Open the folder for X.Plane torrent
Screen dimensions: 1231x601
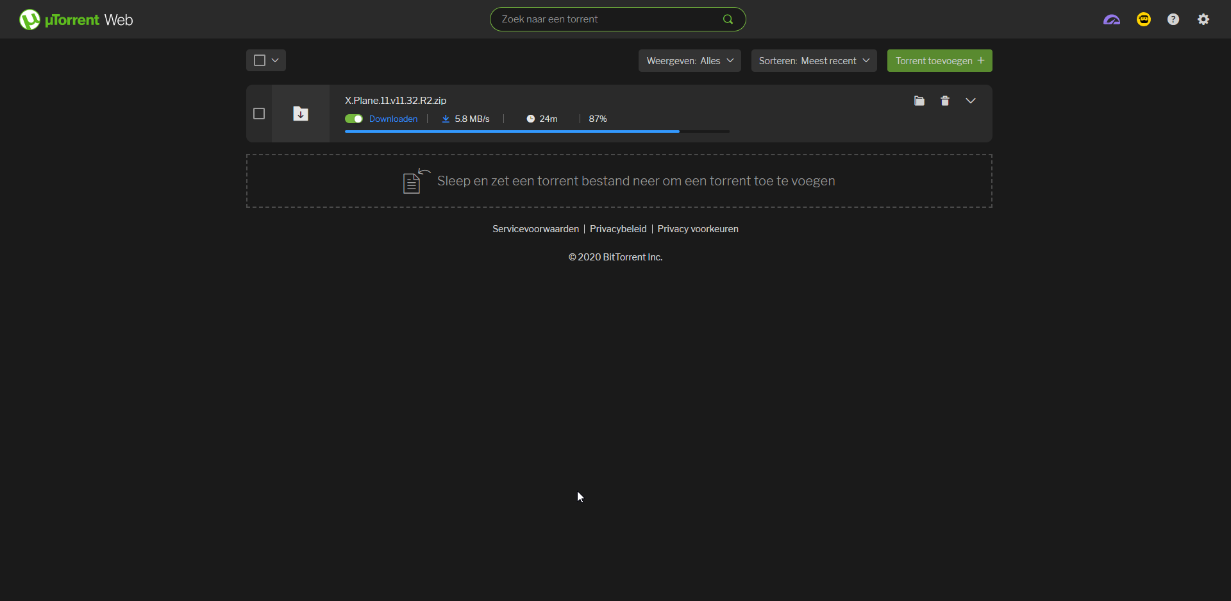click(919, 101)
